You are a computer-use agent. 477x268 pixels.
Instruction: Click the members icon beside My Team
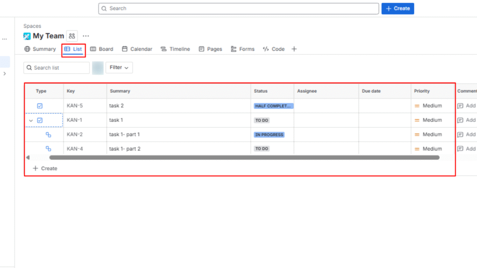(72, 36)
